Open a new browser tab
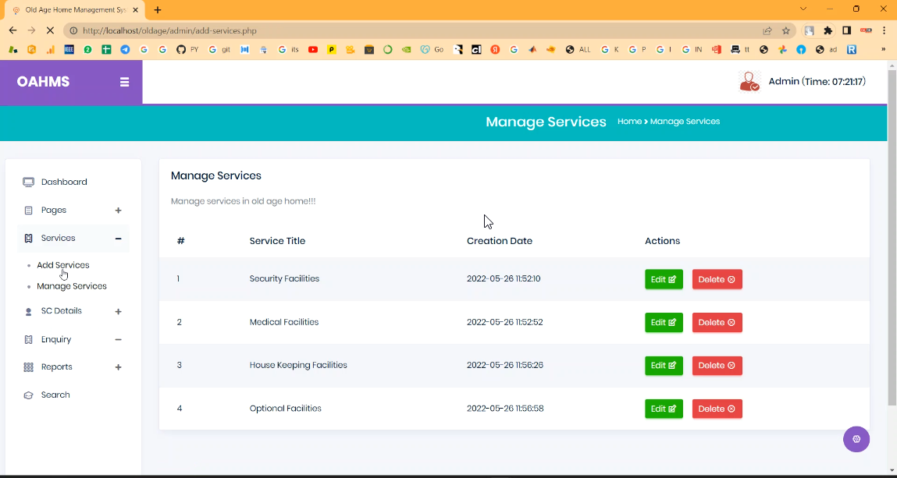 pos(158,10)
